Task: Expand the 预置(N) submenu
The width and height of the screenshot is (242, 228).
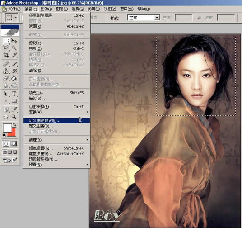Action: coord(56,165)
